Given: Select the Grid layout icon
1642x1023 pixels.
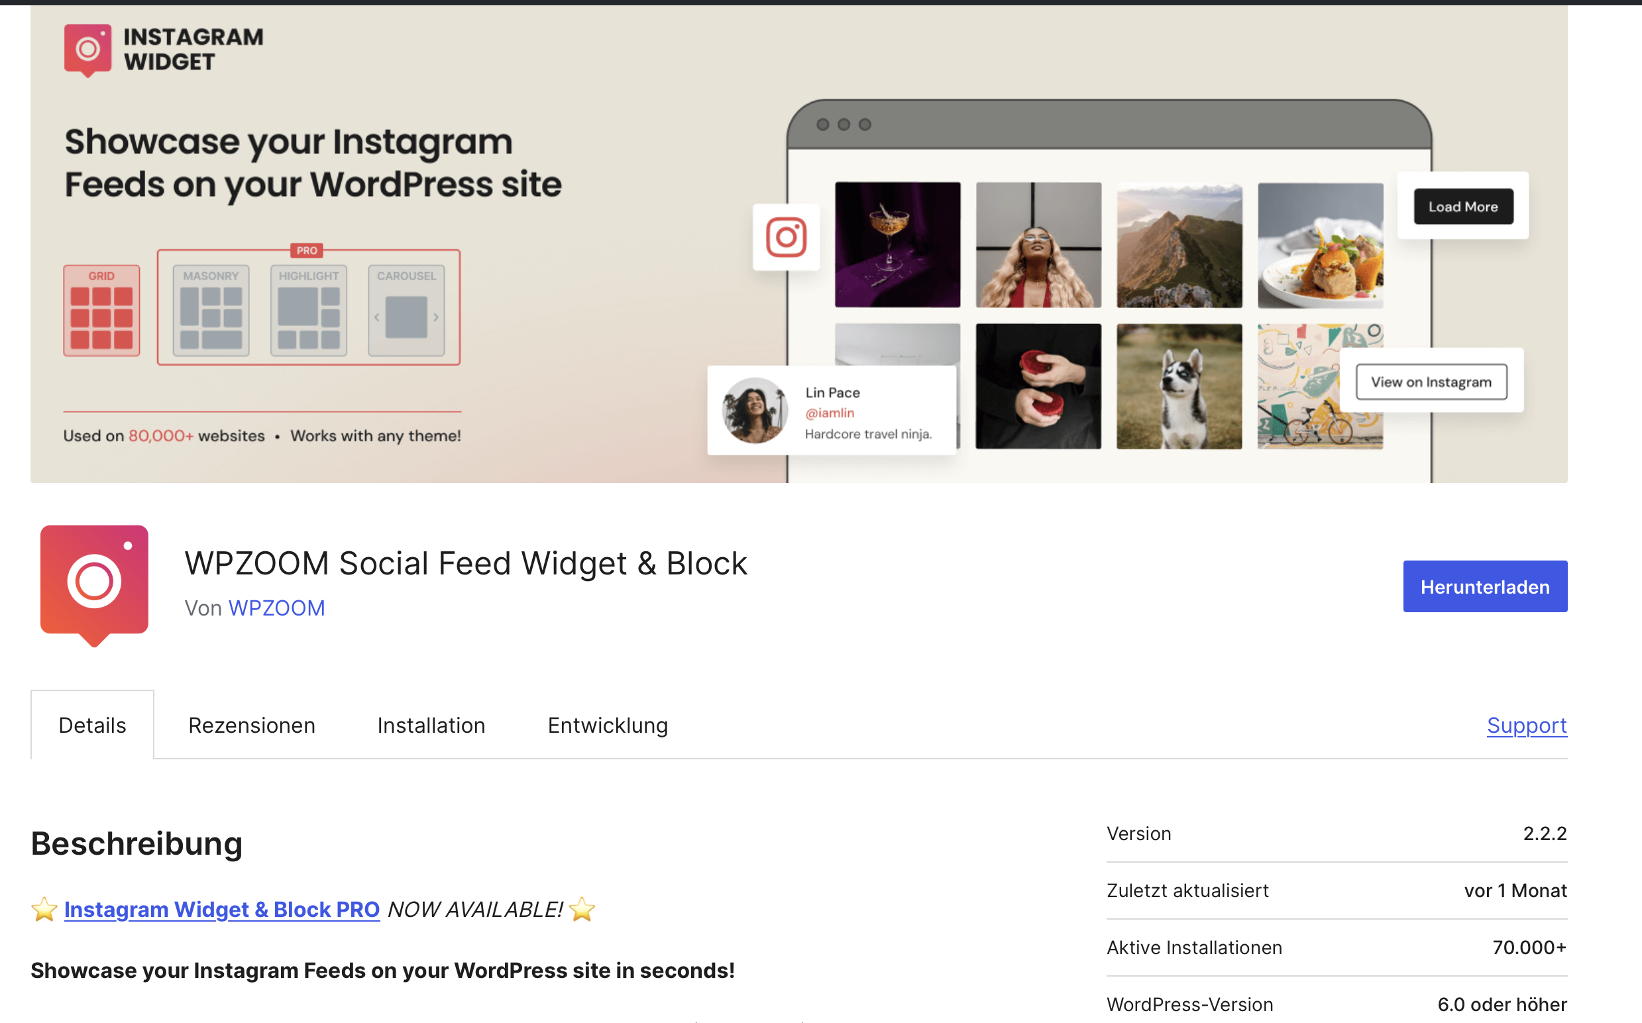Looking at the screenshot, I should pyautogui.click(x=101, y=310).
